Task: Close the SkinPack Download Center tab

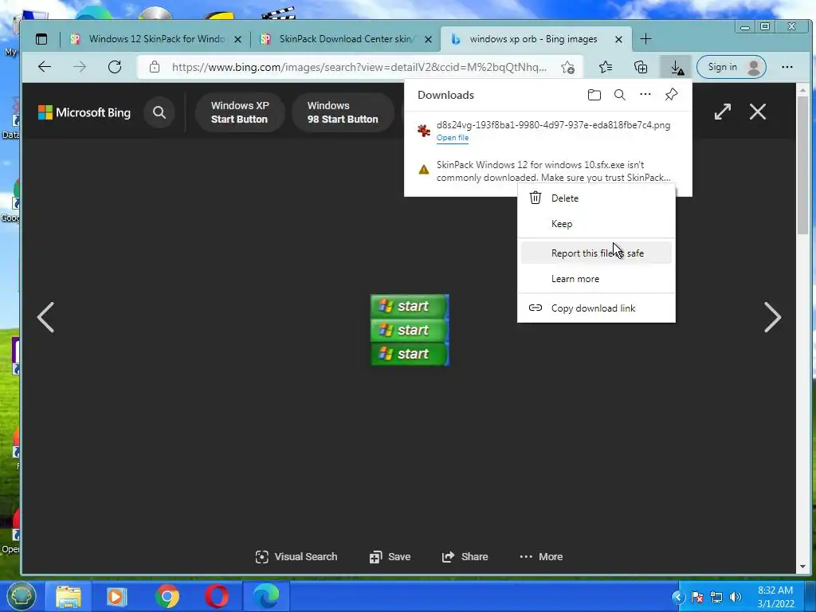Action: pyautogui.click(x=428, y=39)
